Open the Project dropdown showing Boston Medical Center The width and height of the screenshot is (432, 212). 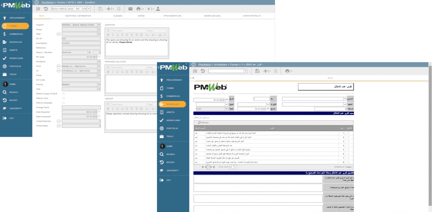pyautogui.click(x=99, y=25)
